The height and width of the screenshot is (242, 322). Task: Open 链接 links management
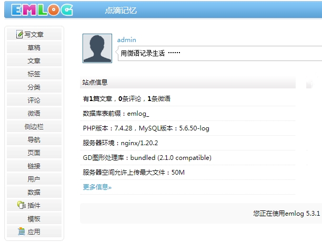tap(34, 166)
